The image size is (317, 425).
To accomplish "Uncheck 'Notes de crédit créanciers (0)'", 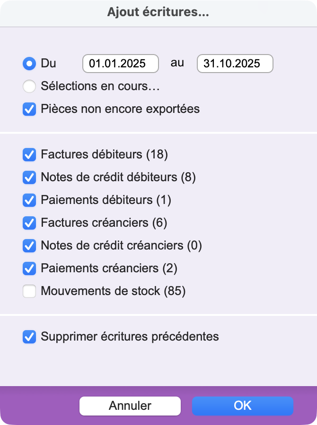I will click(x=29, y=246).
